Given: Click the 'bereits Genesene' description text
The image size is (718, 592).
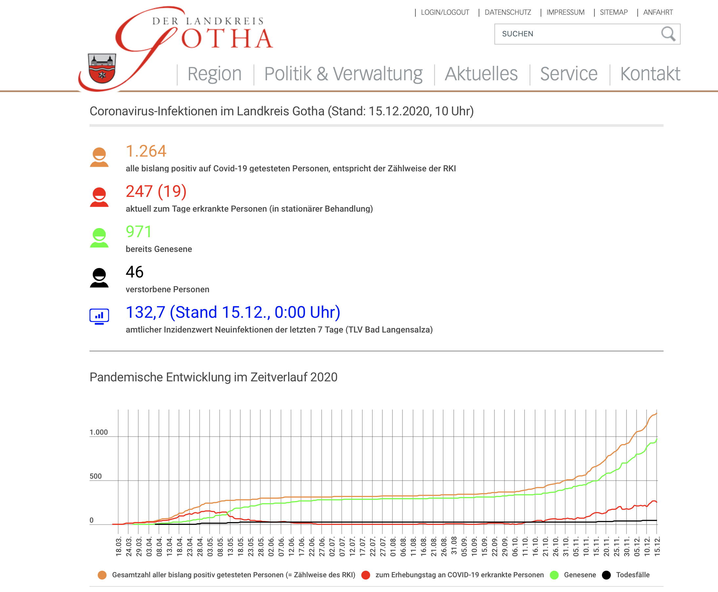Looking at the screenshot, I should coord(159,249).
